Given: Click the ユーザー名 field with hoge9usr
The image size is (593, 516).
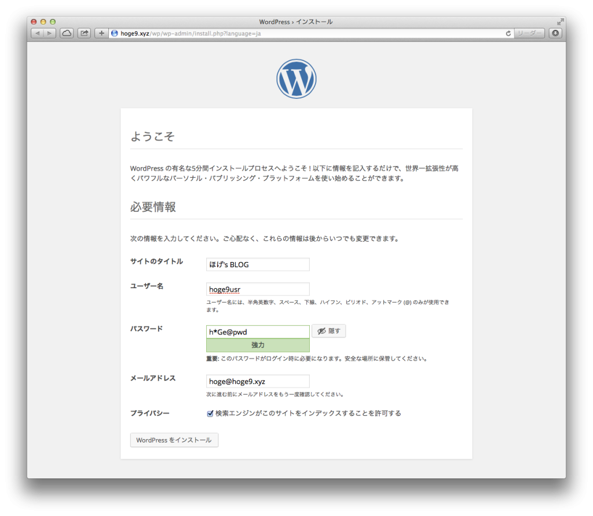Looking at the screenshot, I should pos(258,289).
